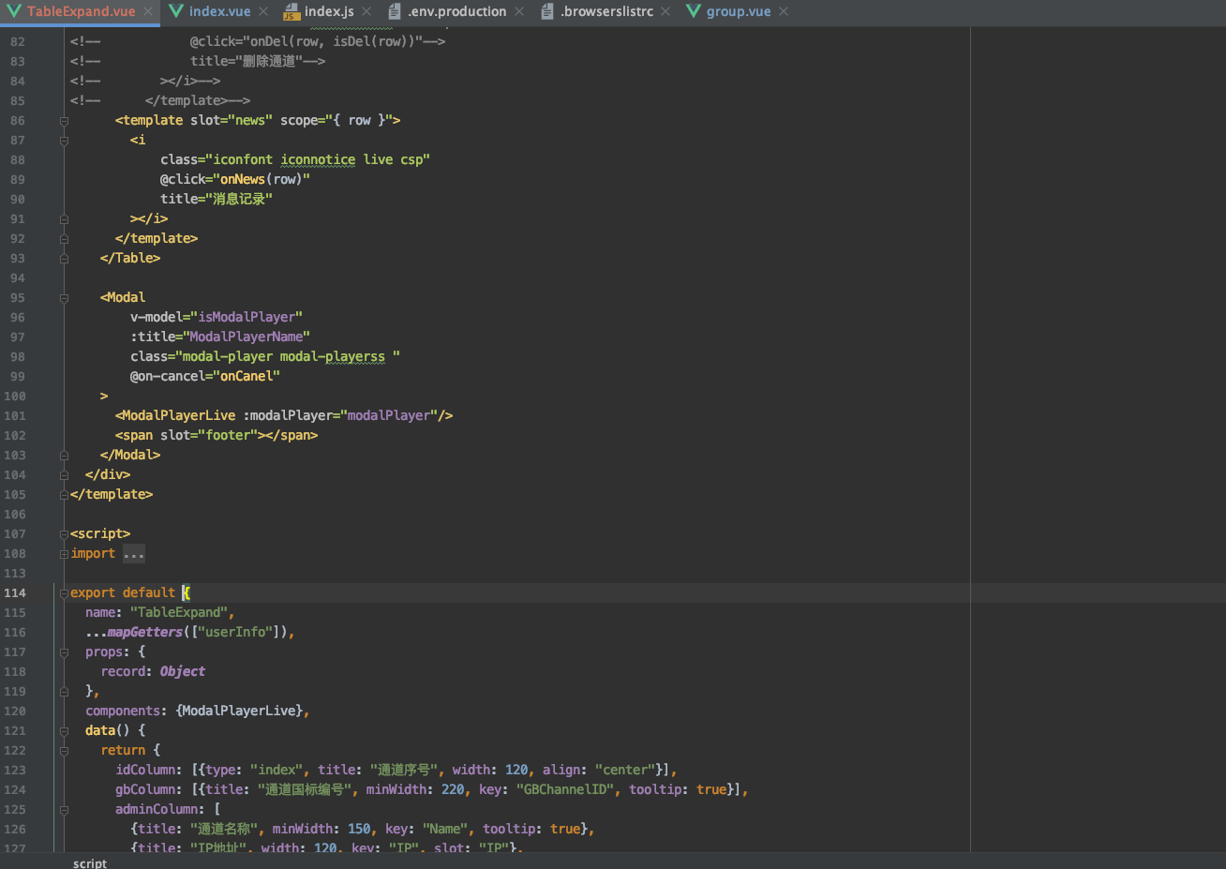Collapse the template slot="news" block on line 86
This screenshot has height=869, width=1226.
coord(64,121)
